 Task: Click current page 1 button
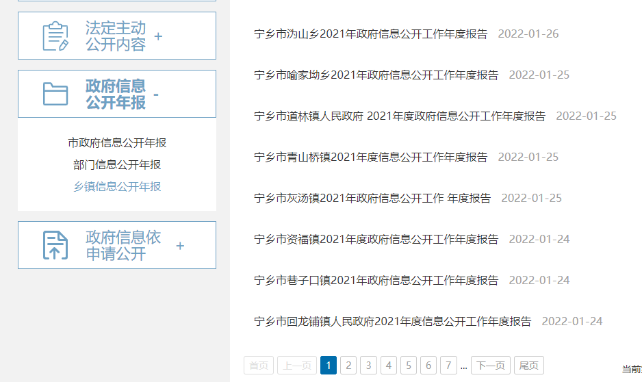328,366
